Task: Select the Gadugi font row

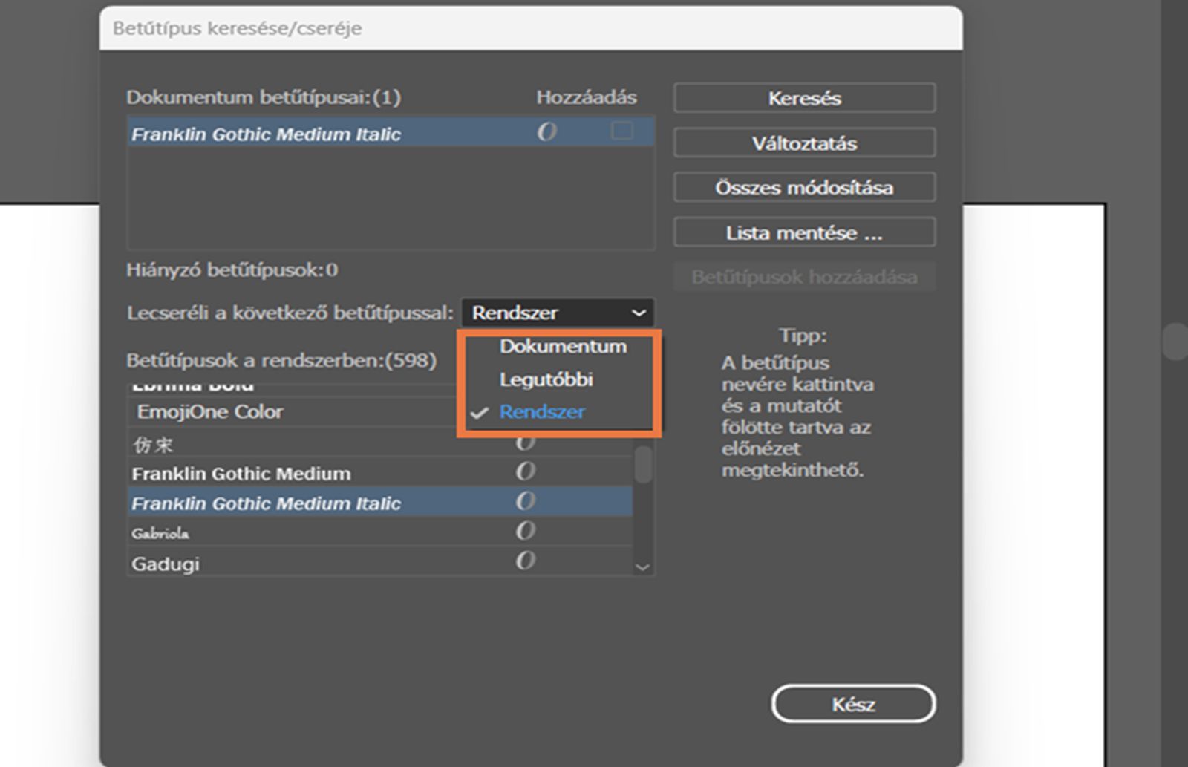Action: (x=380, y=563)
